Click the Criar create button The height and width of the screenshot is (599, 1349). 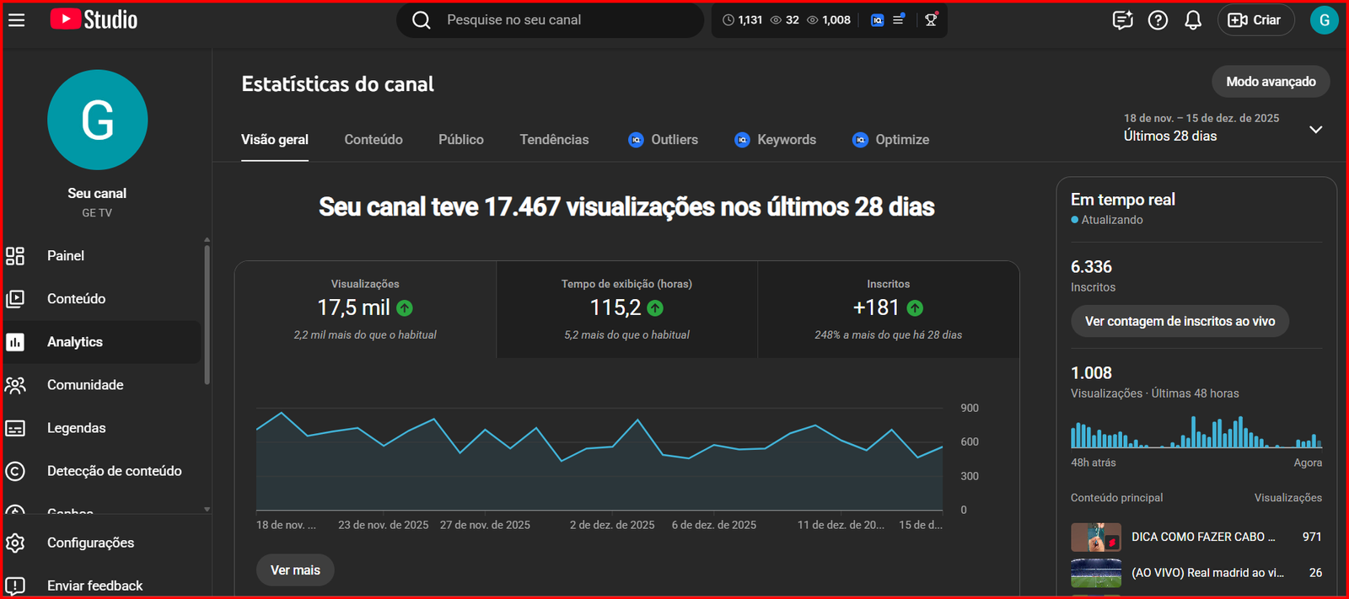(1255, 20)
